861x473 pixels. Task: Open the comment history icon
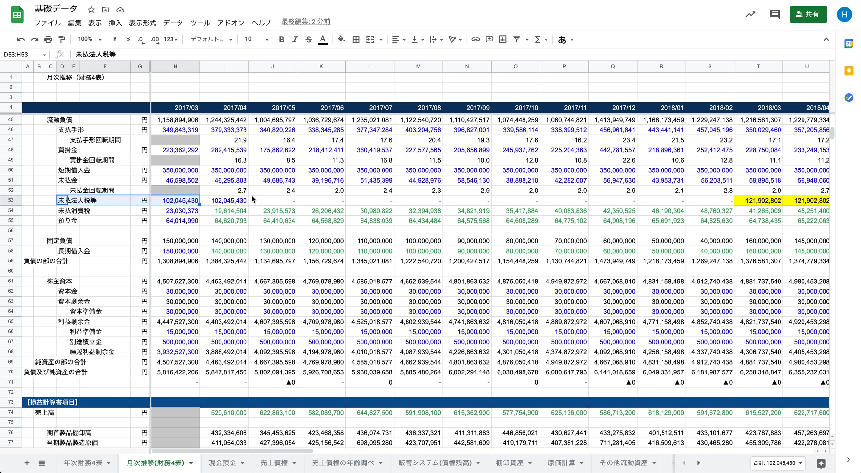coord(775,14)
